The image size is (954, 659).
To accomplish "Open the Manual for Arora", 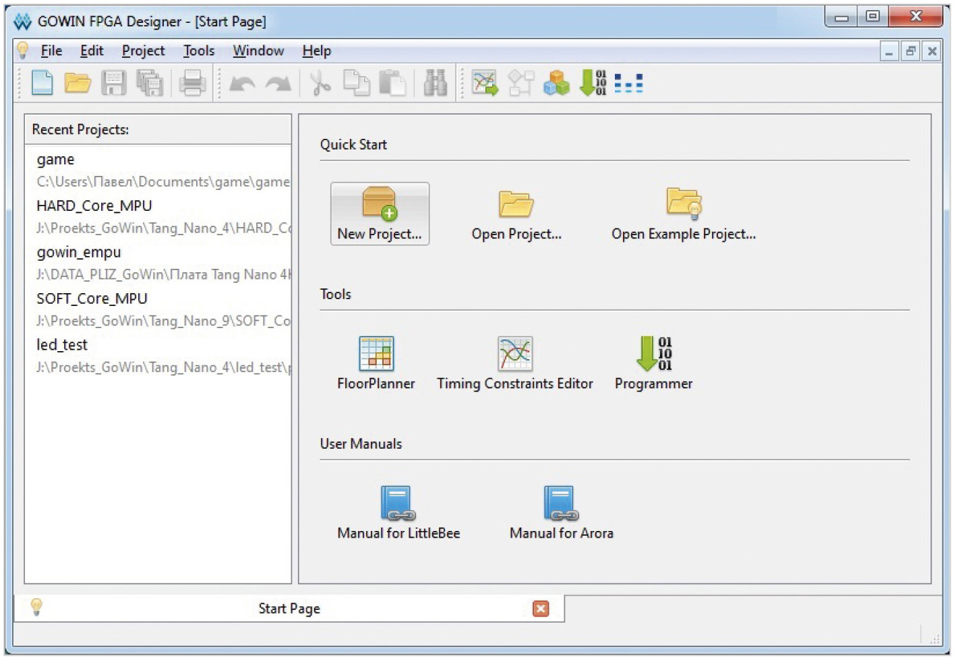I will (561, 513).
